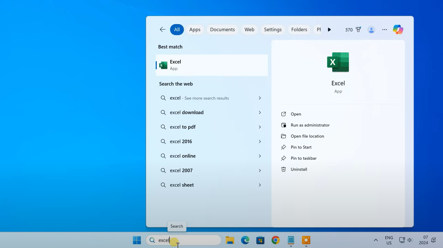Viewport: 443px width, 248px height.
Task: Open File Explorer from the taskbar
Action: 230,240
